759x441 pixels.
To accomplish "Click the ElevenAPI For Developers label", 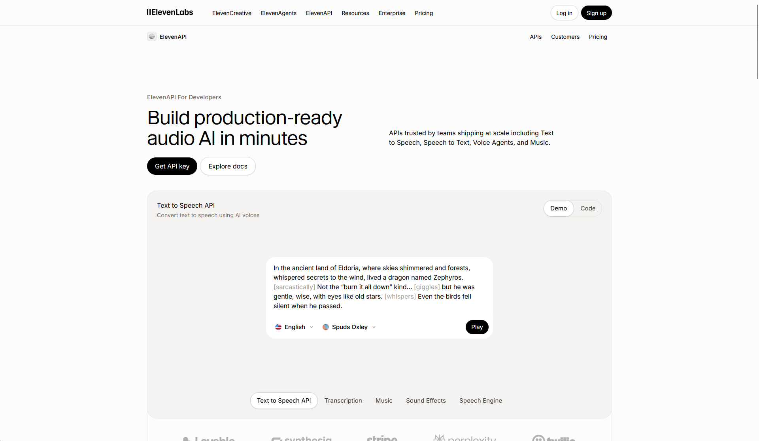I will pyautogui.click(x=184, y=97).
